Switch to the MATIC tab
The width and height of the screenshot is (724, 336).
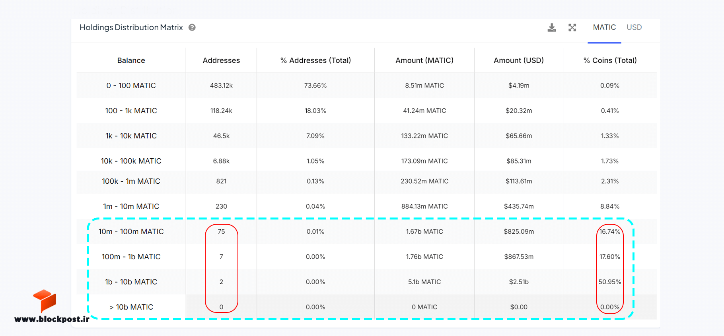point(604,27)
